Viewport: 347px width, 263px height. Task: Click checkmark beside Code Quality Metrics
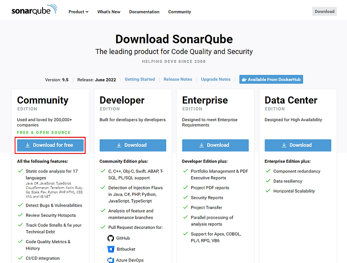20,241
